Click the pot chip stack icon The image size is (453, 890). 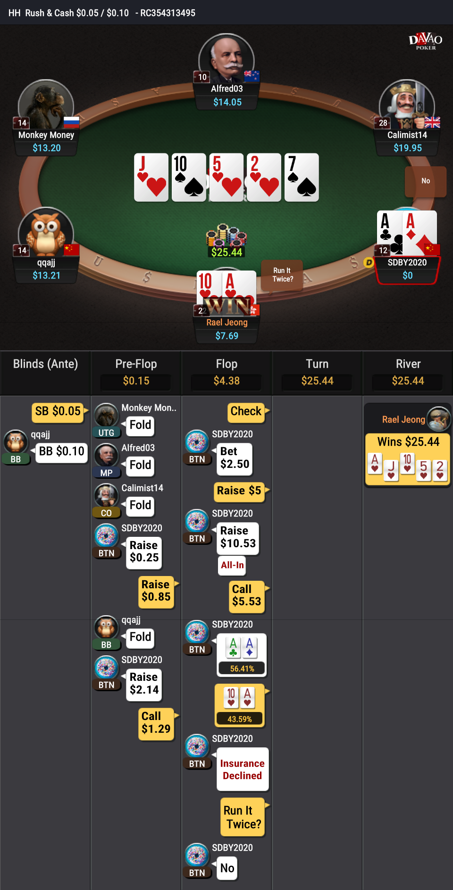pos(226,235)
